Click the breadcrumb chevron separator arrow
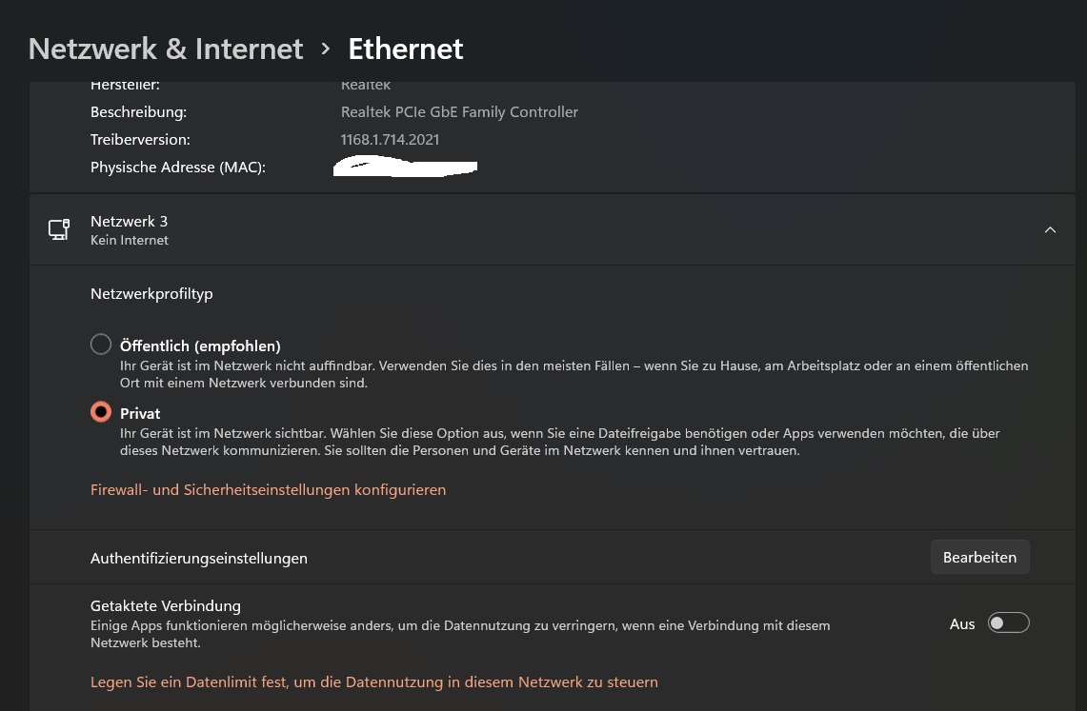 tap(326, 49)
